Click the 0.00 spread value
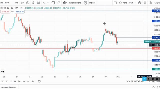 pyautogui.click(x=12, y=12)
